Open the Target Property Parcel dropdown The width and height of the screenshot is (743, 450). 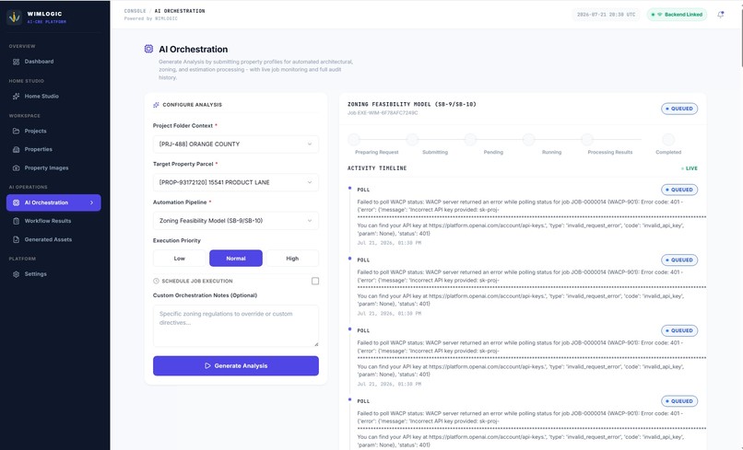[x=235, y=182]
